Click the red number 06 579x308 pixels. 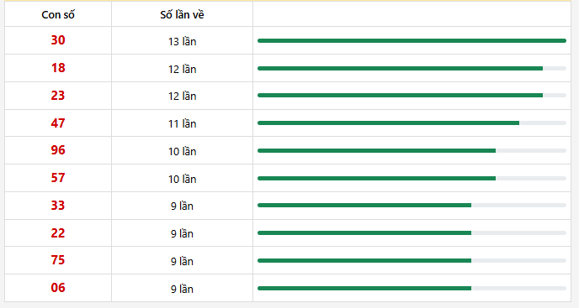(x=58, y=288)
